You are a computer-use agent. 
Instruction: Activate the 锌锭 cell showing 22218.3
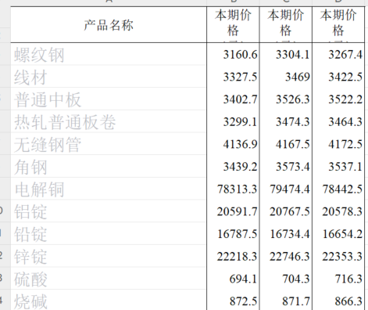[233, 256]
